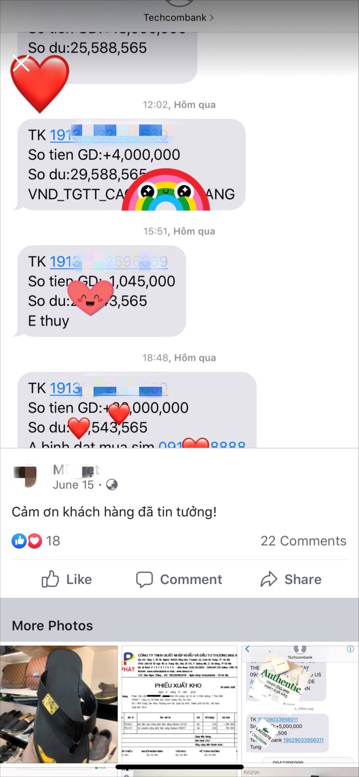Open the reactions count 18
This screenshot has height=777, width=359.
[53, 541]
